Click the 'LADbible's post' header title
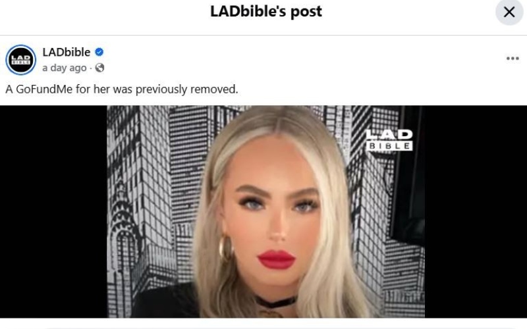527x329 pixels. [x=266, y=11]
